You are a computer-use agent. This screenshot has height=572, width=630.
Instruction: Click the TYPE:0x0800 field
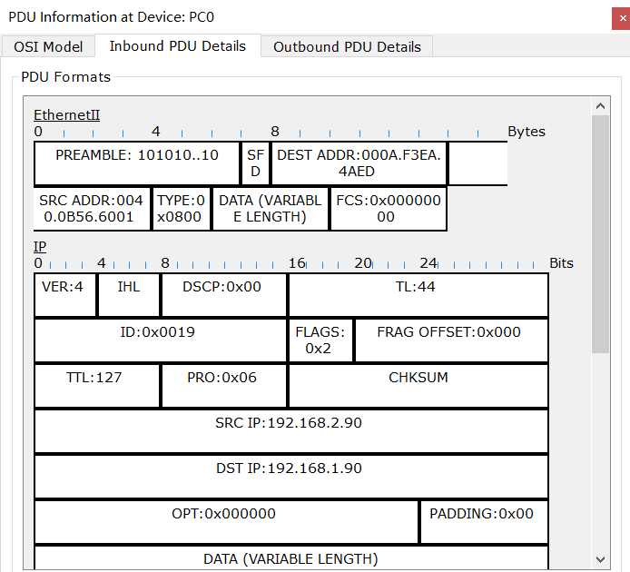[x=182, y=209]
